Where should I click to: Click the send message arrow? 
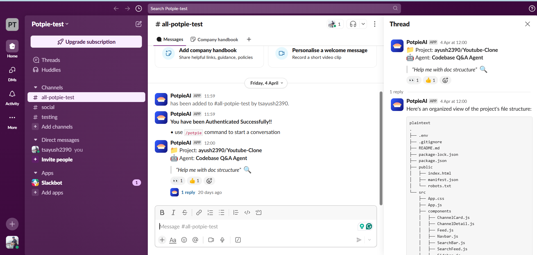(x=359, y=240)
